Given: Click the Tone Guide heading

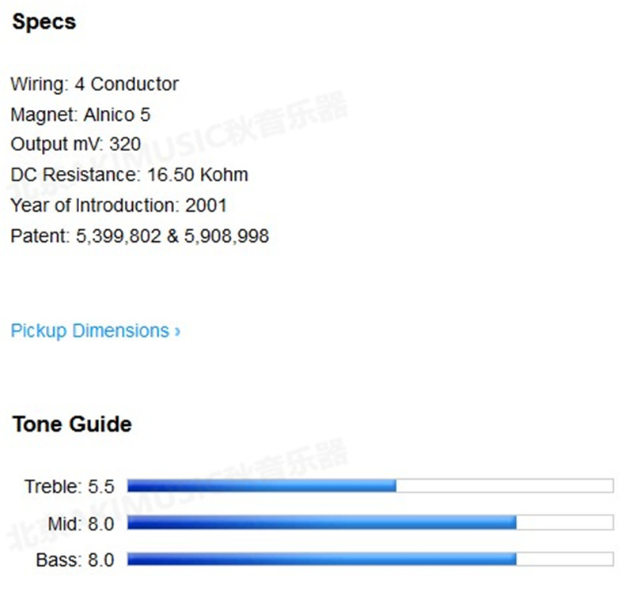Looking at the screenshot, I should tap(72, 424).
